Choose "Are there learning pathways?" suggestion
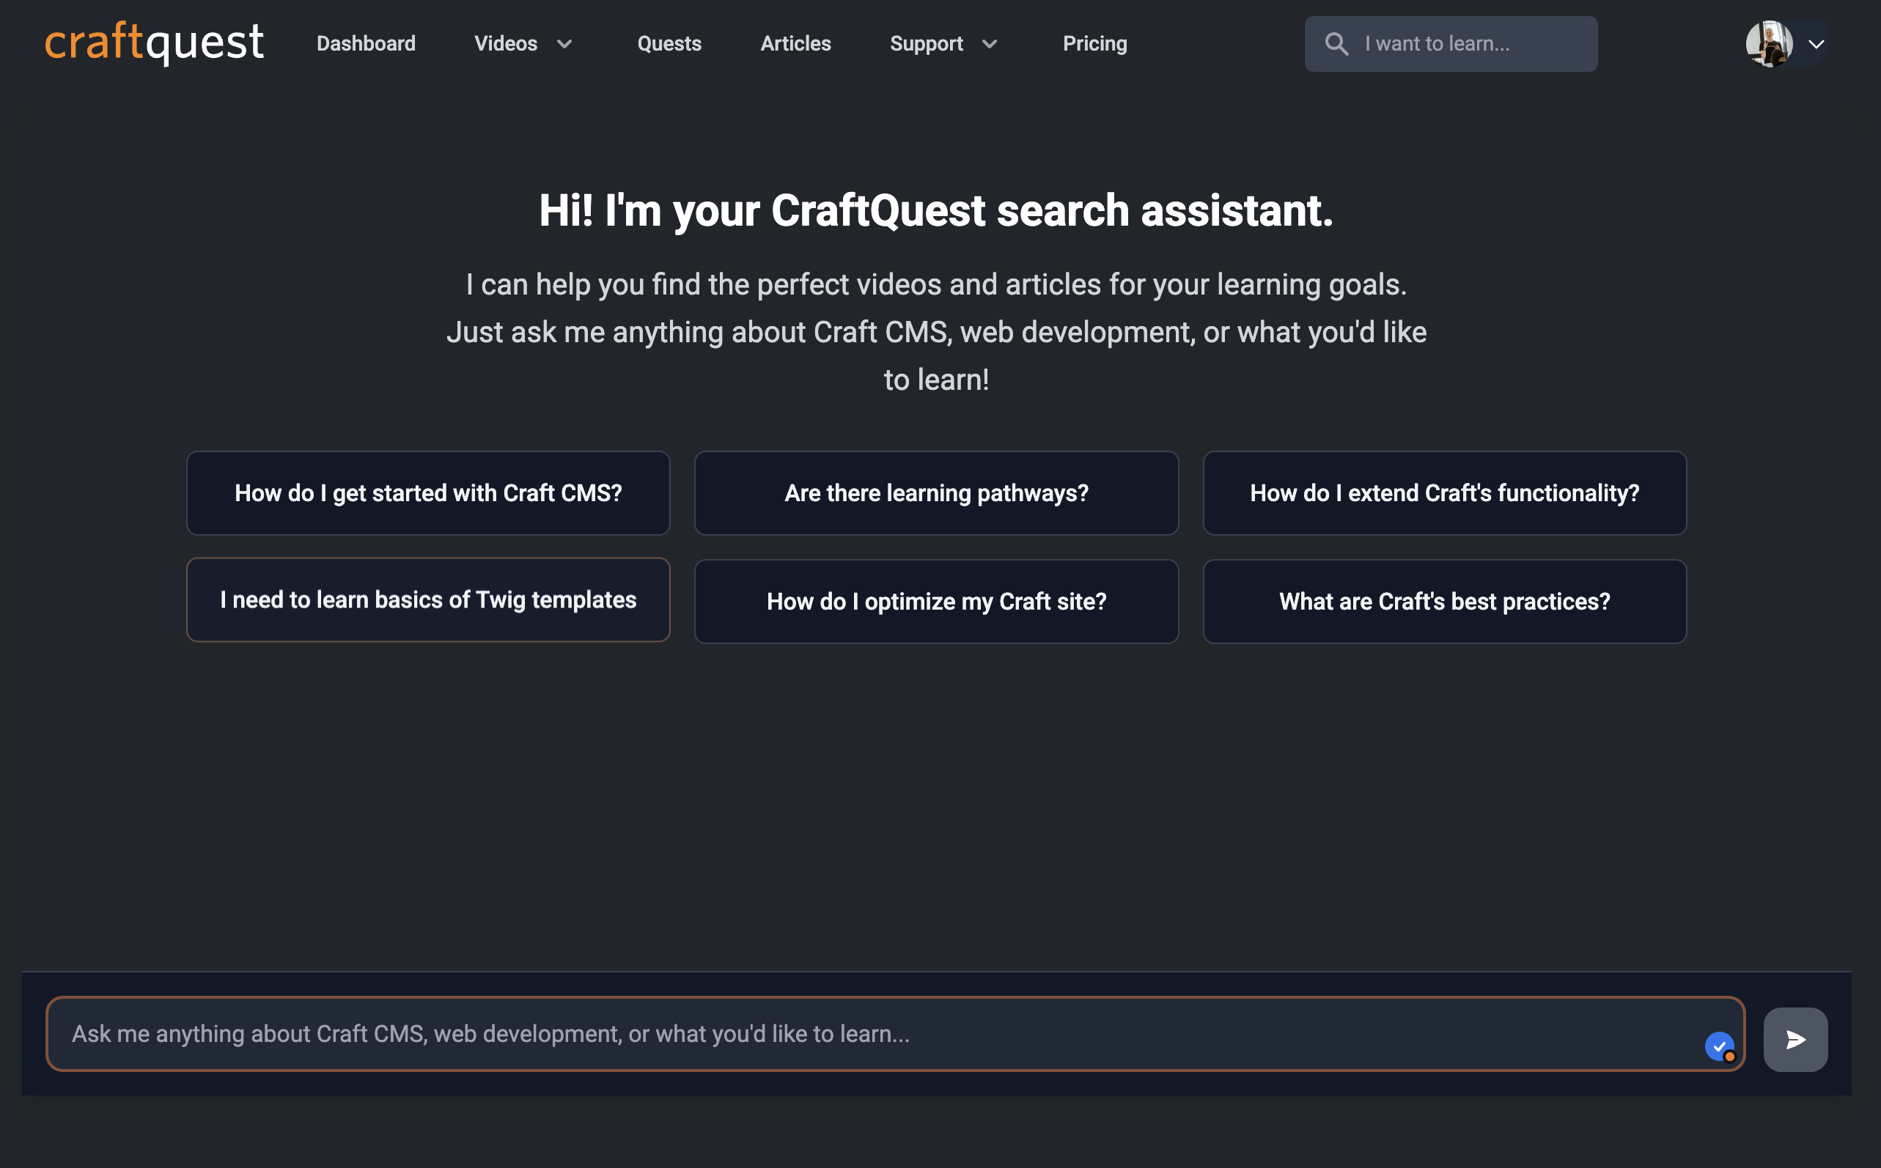1881x1168 pixels. (x=936, y=493)
